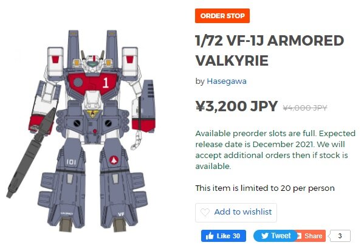Click the 1/72 VF-1J ARMORED VALKYRIE title

270,50
